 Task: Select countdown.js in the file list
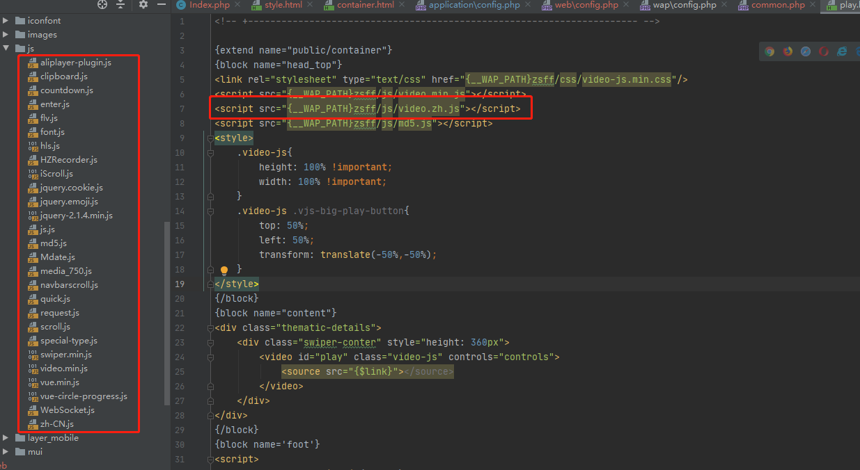(67, 90)
